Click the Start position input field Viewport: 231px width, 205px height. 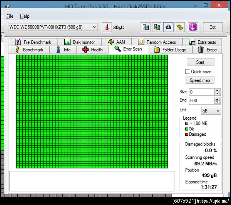(202, 92)
